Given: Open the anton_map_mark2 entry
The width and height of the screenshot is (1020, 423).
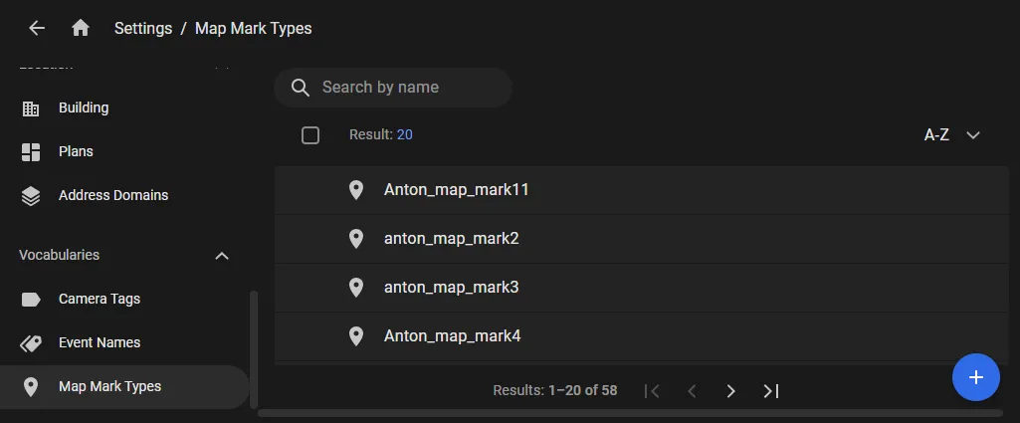Looking at the screenshot, I should coord(641,239).
